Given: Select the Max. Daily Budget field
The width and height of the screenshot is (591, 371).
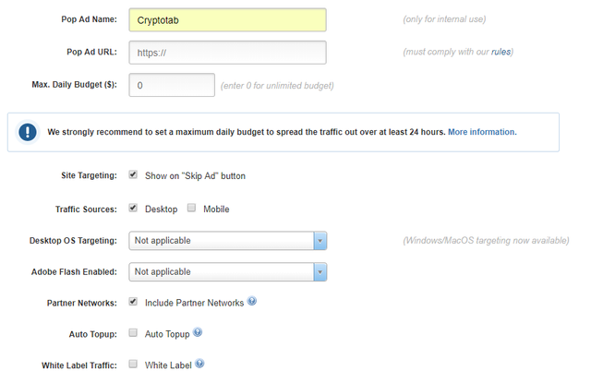Looking at the screenshot, I should click(171, 86).
